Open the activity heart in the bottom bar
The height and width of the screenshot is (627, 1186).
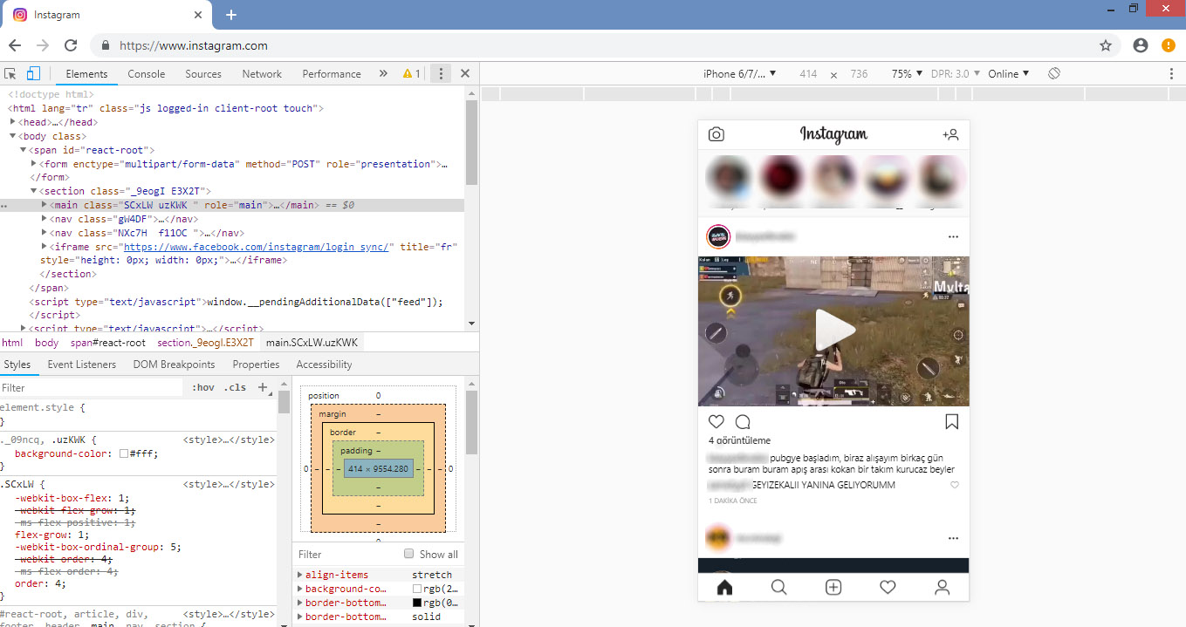pyautogui.click(x=888, y=588)
